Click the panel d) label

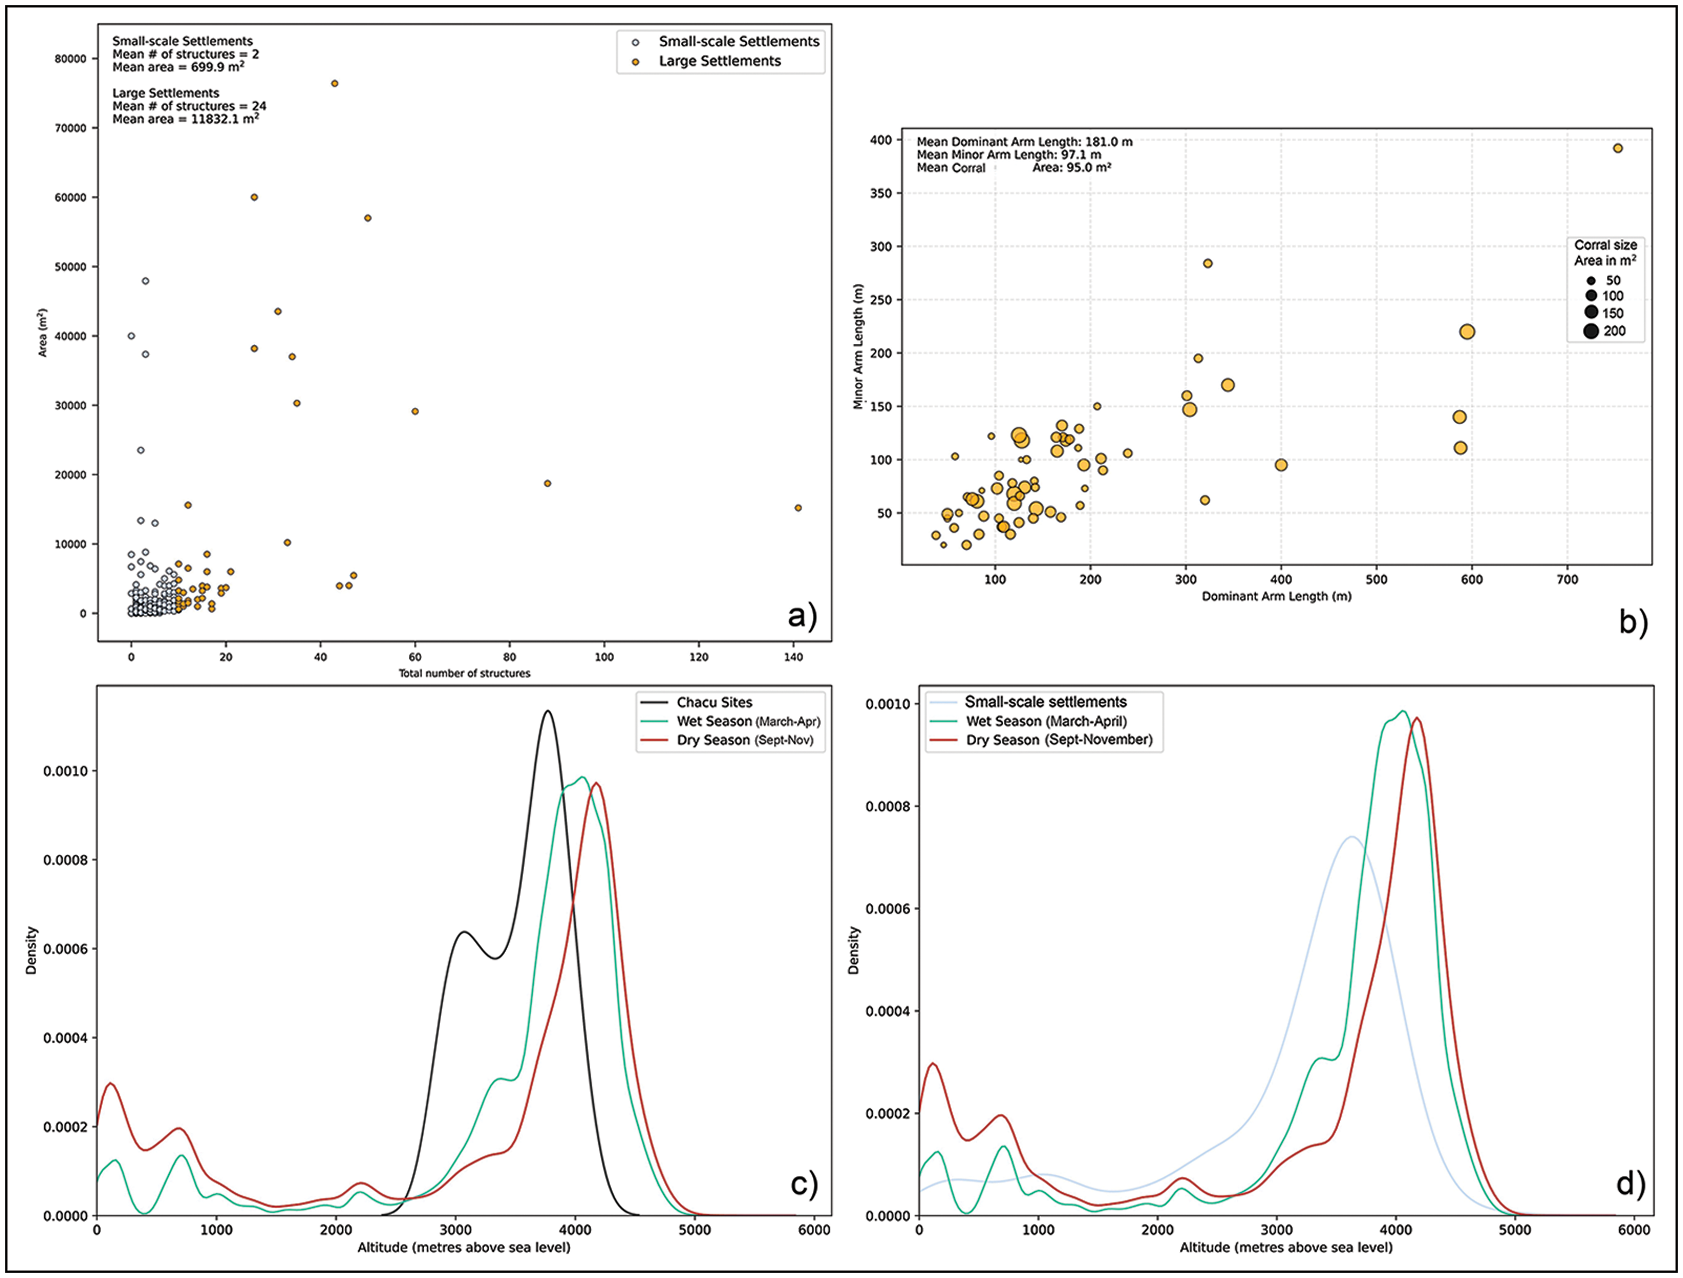click(1630, 1184)
